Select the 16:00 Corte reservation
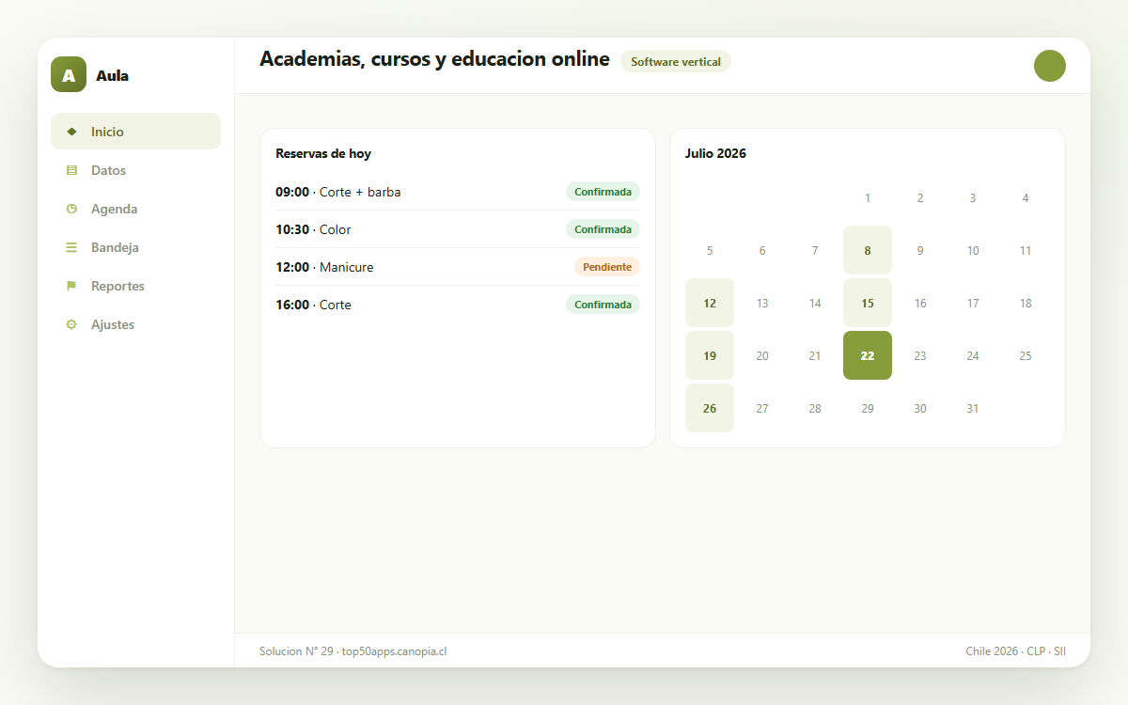1128x705 pixels. tap(458, 305)
